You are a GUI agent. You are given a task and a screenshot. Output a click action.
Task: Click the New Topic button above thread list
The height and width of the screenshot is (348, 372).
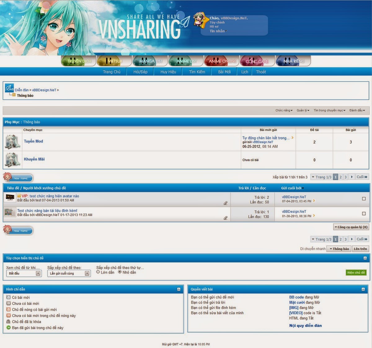click(18, 178)
